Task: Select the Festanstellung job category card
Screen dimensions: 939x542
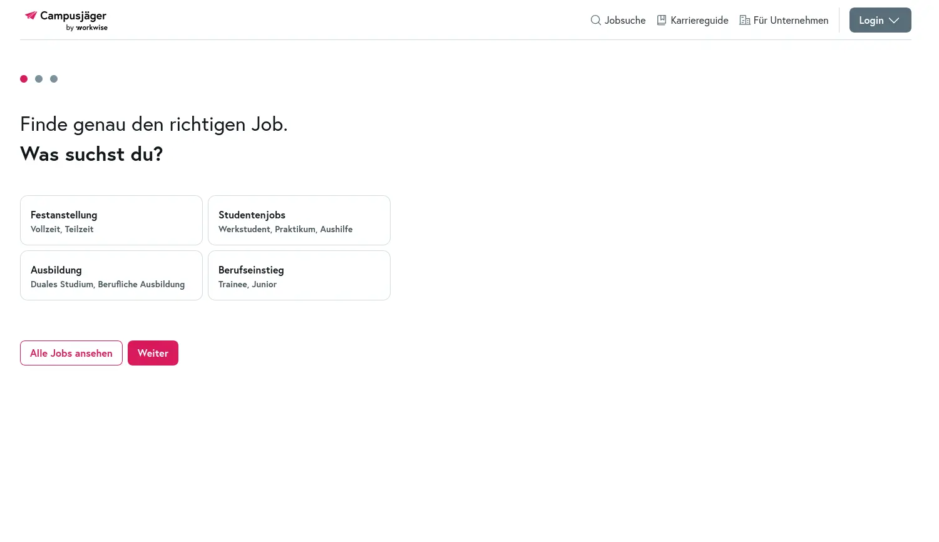Action: [x=111, y=220]
